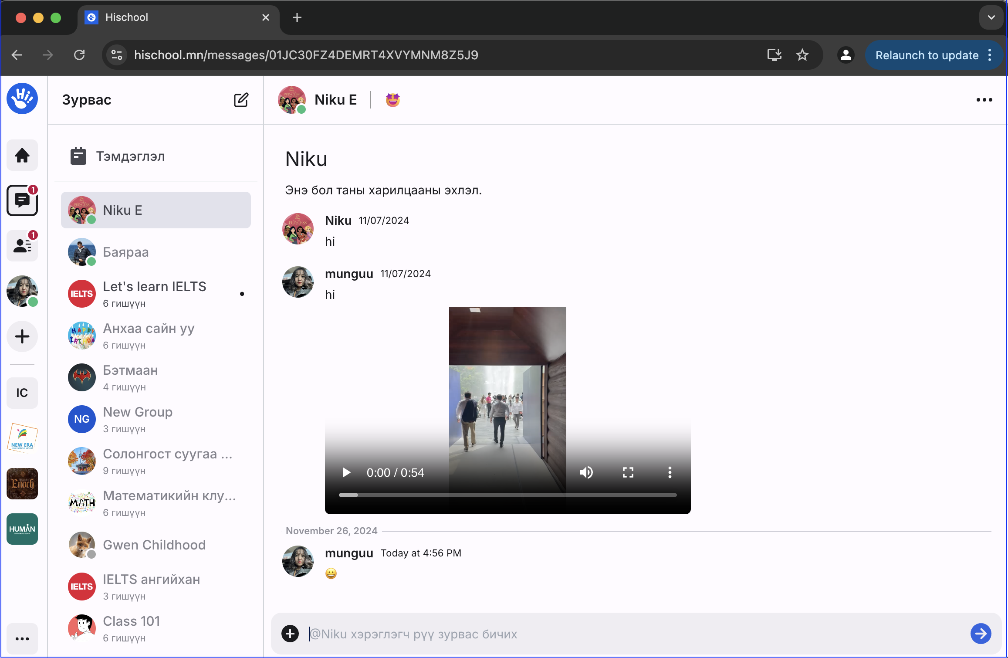Click the plus icon to add workspace
This screenshot has width=1008, height=658.
click(22, 336)
